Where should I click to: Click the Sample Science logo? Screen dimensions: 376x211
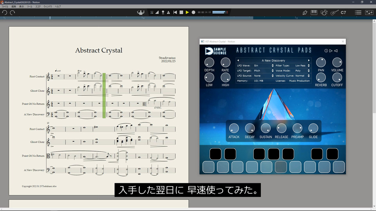215,51
